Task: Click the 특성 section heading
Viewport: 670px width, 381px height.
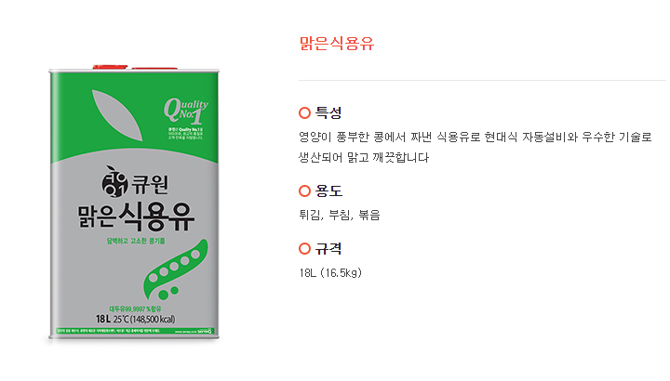Action: point(328,113)
